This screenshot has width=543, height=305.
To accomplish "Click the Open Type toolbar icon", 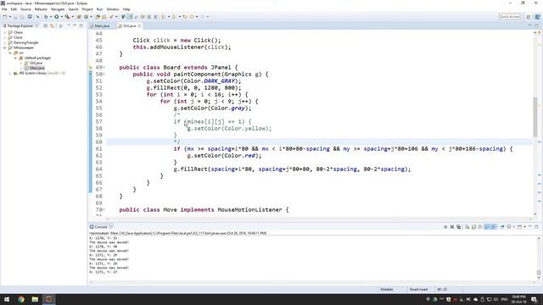I will coord(98,17).
